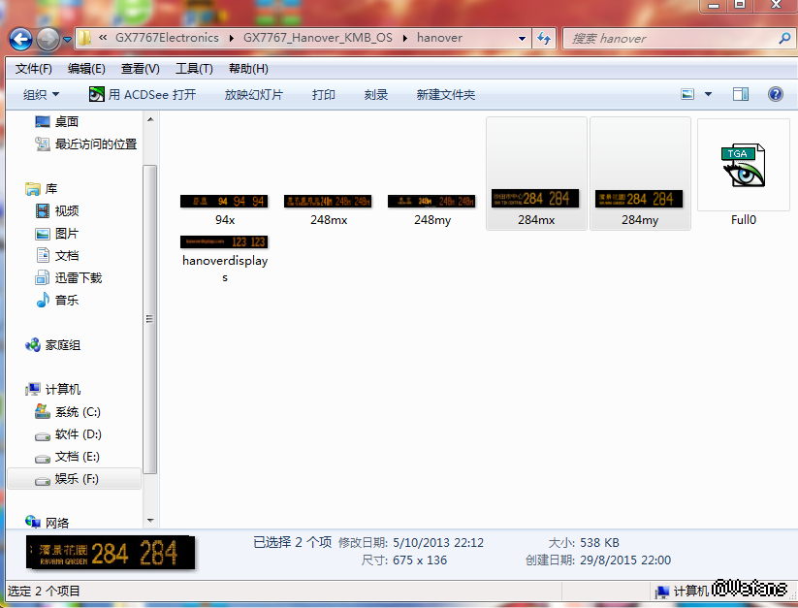798x608 pixels.
Task: Select the 284my image thumbnail
Action: [x=639, y=199]
